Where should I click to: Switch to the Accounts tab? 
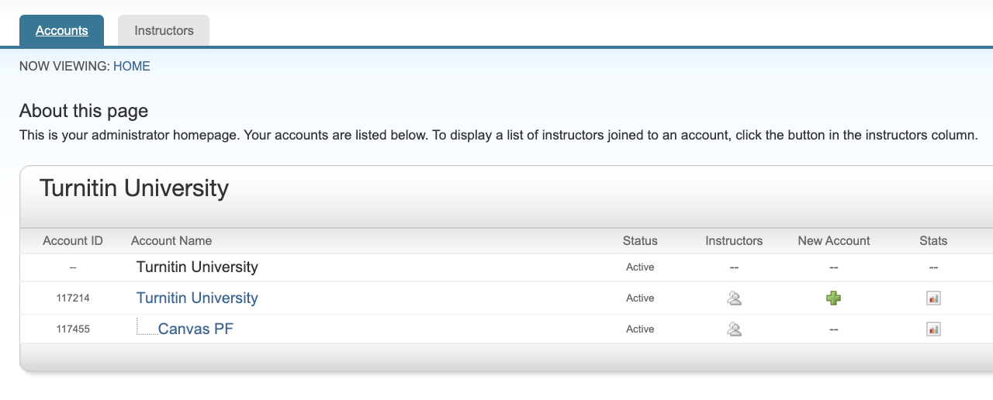point(61,31)
